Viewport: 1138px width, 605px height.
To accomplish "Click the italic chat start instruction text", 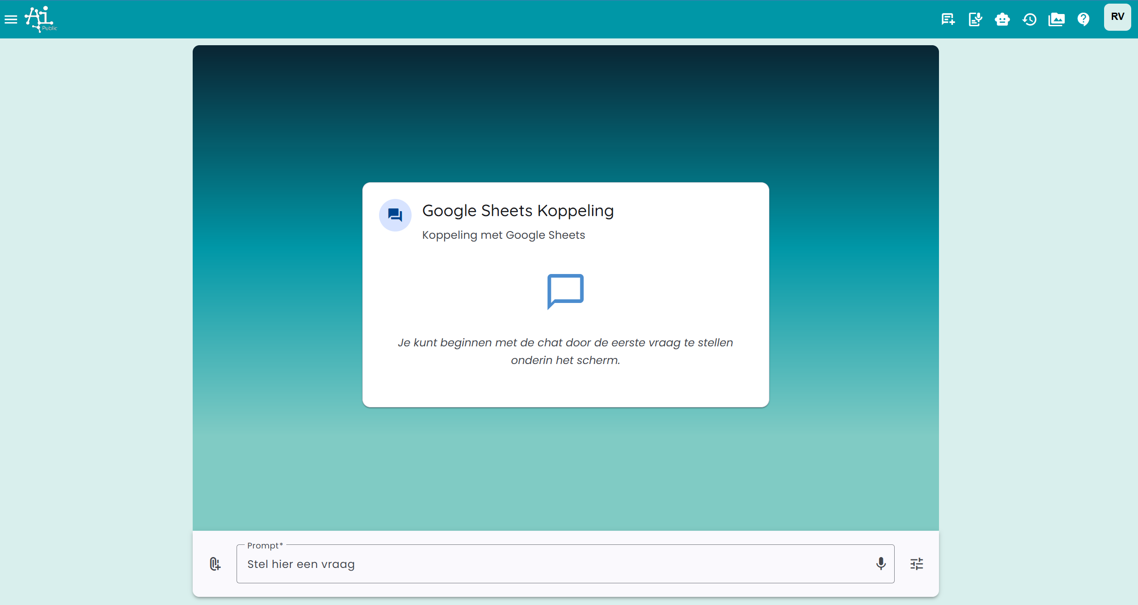I will click(x=565, y=351).
